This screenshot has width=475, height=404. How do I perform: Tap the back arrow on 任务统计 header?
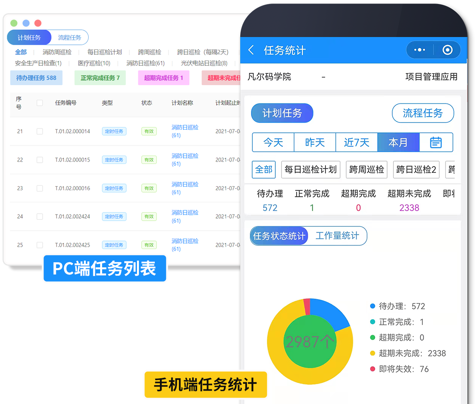[251, 50]
